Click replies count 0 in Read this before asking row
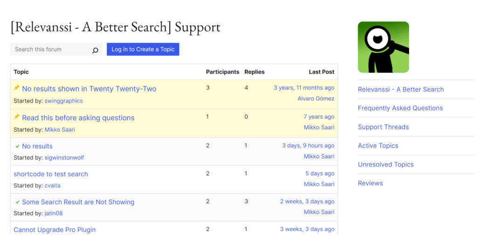This screenshot has width=480, height=235. pos(246,117)
